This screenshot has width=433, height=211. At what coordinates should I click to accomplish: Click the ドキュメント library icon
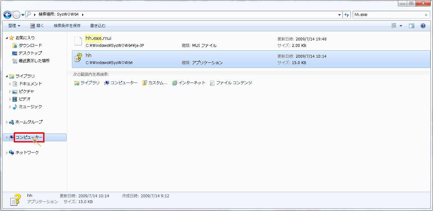(15, 84)
